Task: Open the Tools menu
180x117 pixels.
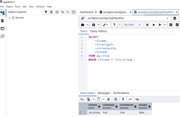Action: click(x=17, y=6)
